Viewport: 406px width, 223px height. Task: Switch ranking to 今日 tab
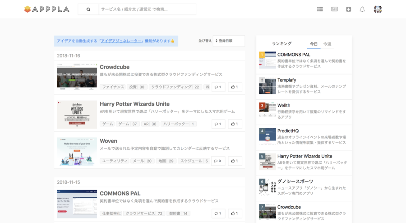[x=314, y=44]
